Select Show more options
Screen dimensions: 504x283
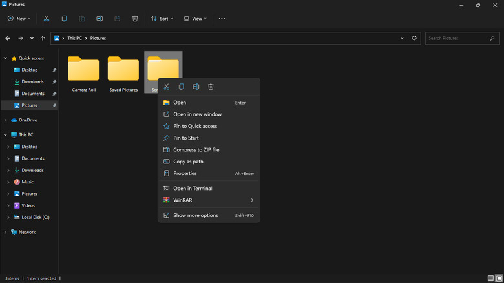[195, 215]
